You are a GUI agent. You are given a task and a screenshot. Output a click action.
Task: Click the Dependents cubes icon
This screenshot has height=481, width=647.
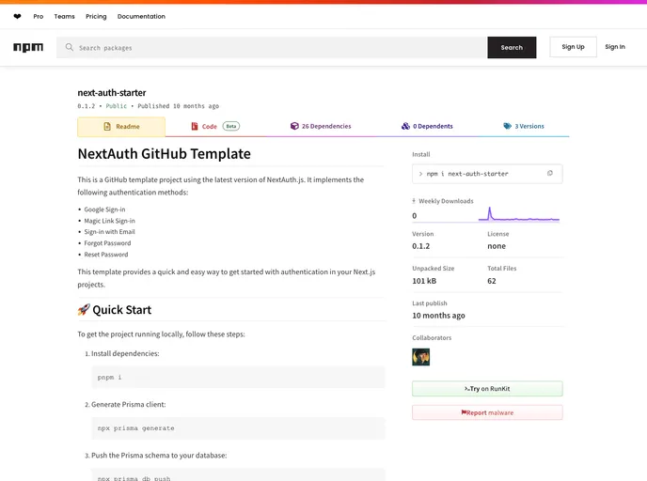point(405,126)
